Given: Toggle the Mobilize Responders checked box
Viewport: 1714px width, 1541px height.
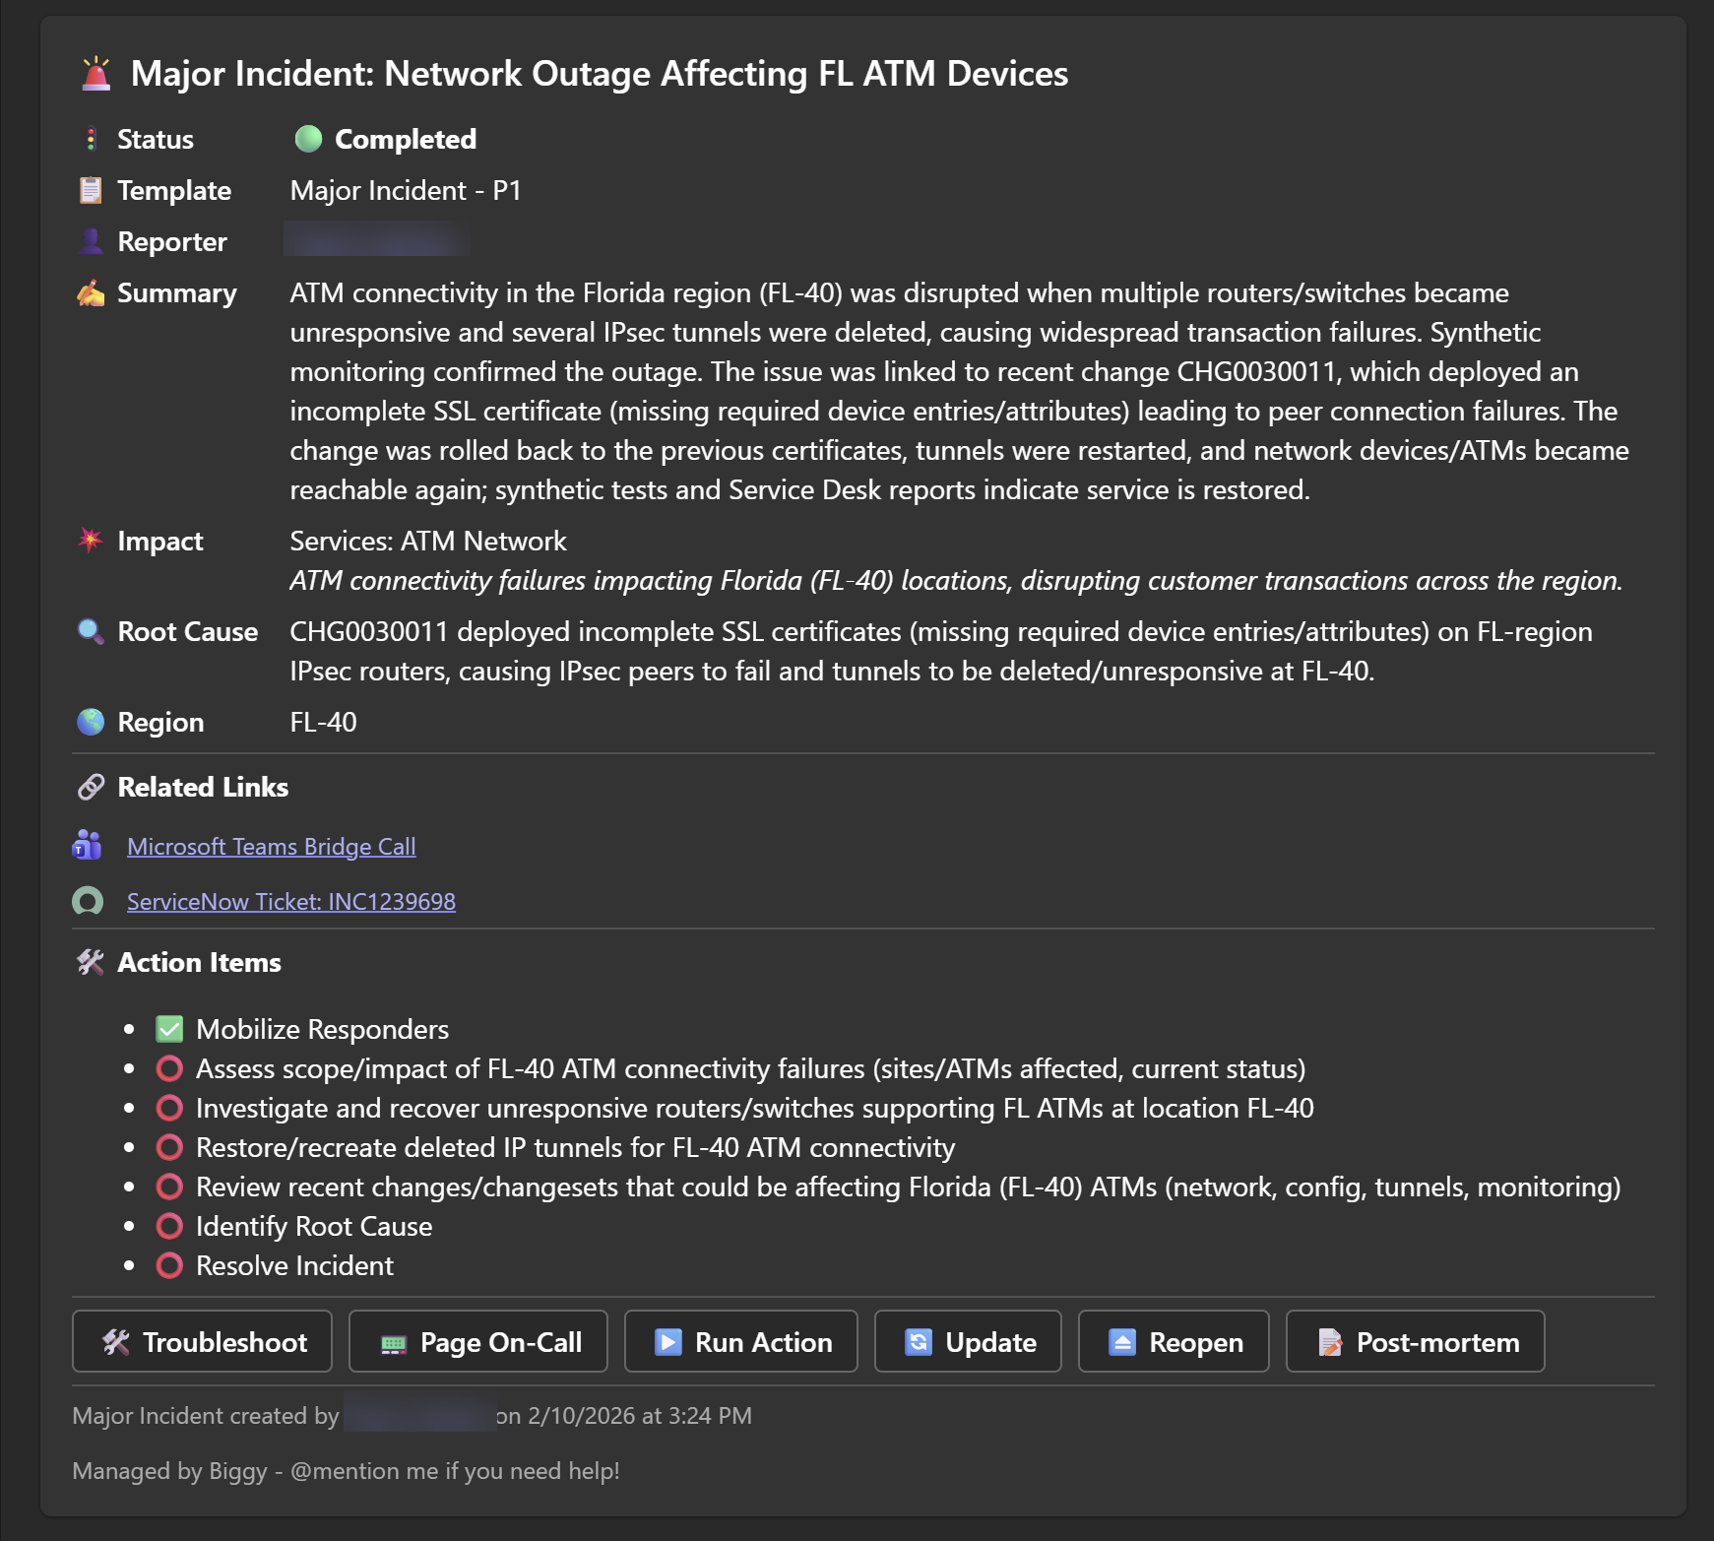Looking at the screenshot, I should [169, 1029].
